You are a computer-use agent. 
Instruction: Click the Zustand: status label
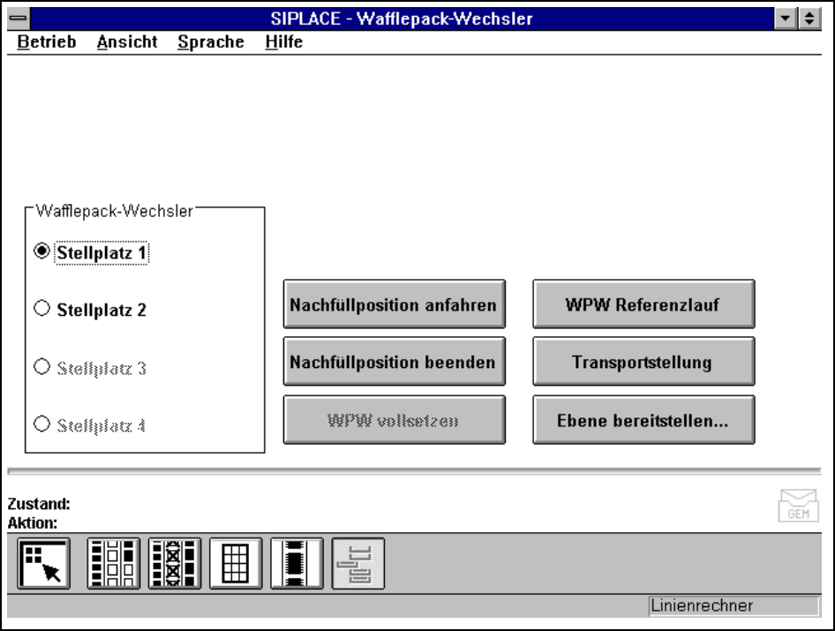[39, 504]
